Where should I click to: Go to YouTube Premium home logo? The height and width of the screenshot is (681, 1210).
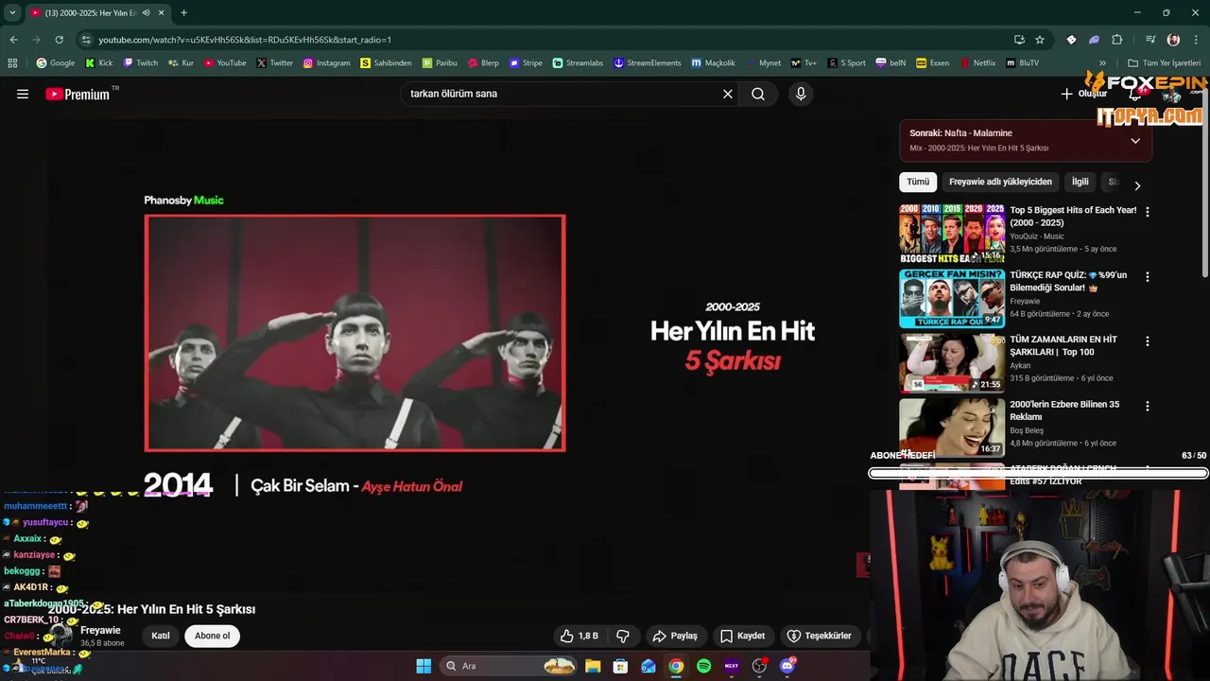78,94
